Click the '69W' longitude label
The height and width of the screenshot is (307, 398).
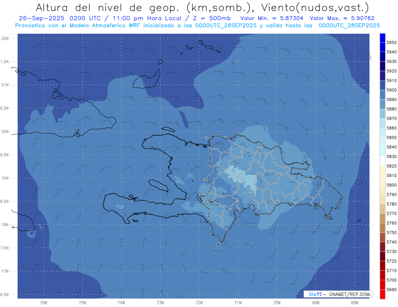(316, 302)
